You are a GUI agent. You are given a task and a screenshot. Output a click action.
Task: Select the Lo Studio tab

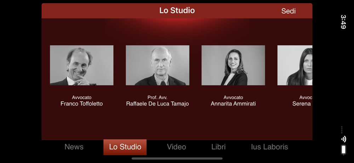[125, 147]
